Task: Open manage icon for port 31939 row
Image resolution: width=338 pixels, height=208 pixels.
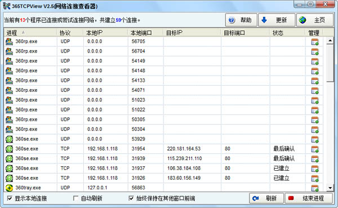Action: point(315,159)
